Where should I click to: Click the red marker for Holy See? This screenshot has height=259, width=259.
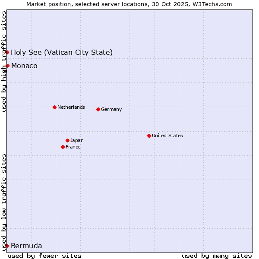[7, 53]
